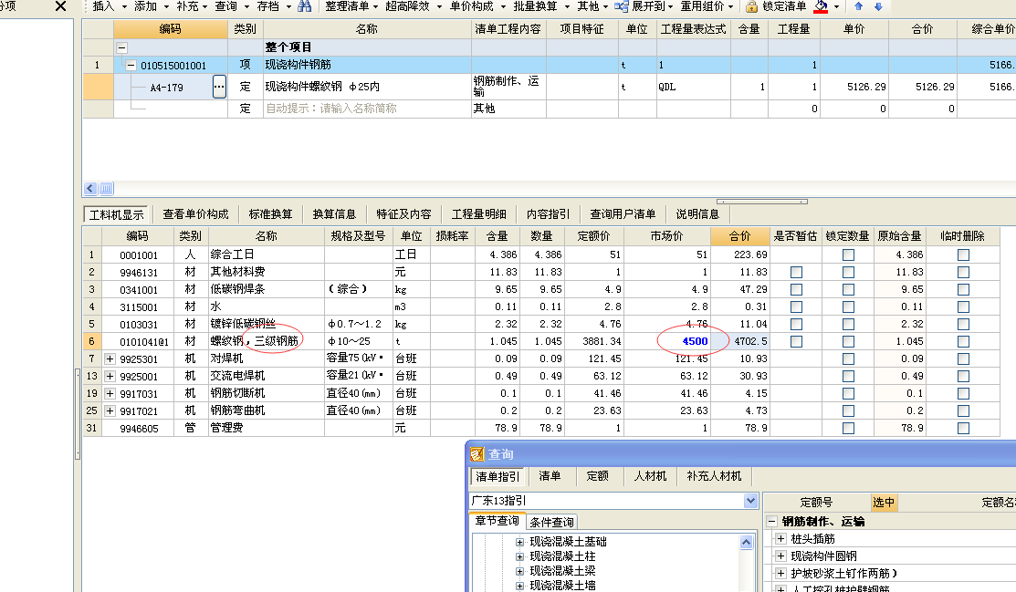This screenshot has height=592, width=1016.
Task: Expand 现浇混凝土柱 tree node
Action: click(x=520, y=556)
